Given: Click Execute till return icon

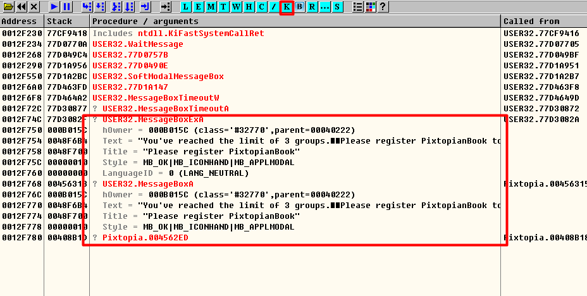Looking at the screenshot, I should 145,7.
